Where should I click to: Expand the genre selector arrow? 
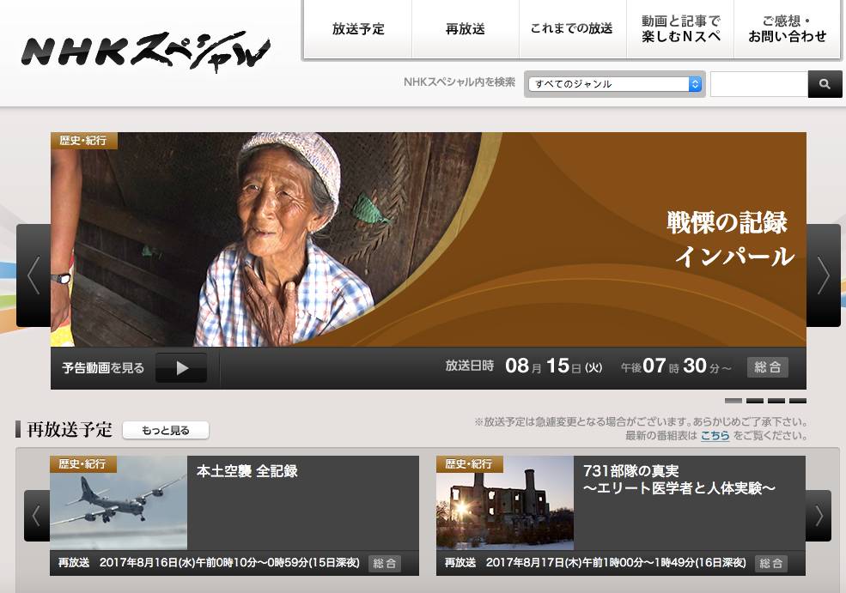pyautogui.click(x=694, y=83)
